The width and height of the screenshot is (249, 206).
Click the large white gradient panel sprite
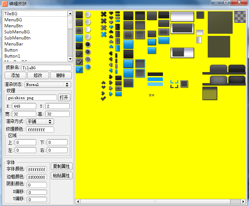coord(182,16)
